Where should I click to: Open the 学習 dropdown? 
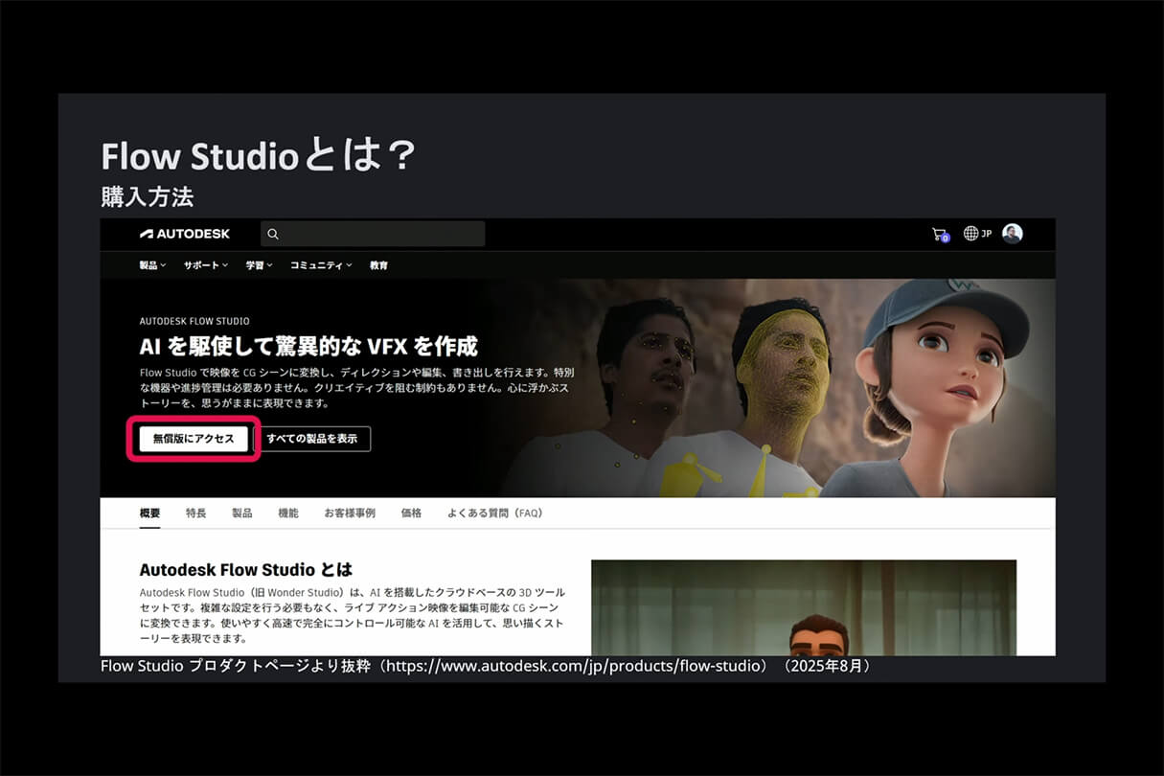257,264
